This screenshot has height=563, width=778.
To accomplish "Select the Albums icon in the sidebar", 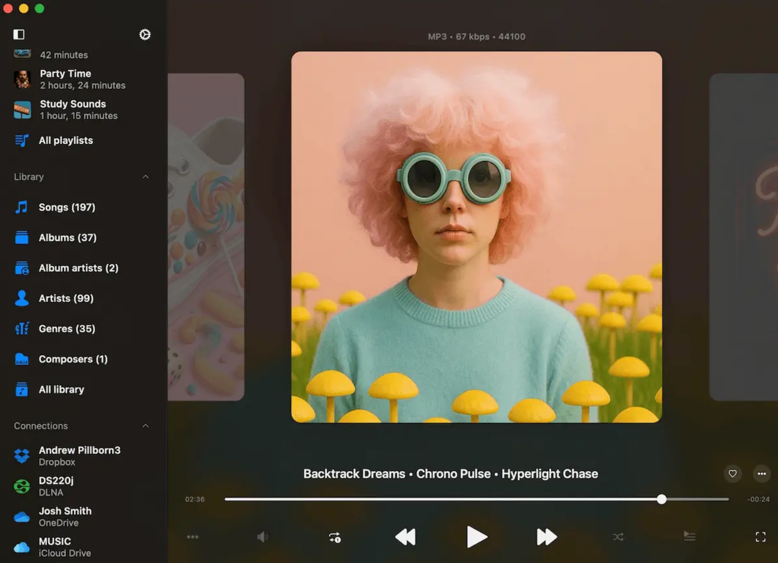I will (x=21, y=237).
